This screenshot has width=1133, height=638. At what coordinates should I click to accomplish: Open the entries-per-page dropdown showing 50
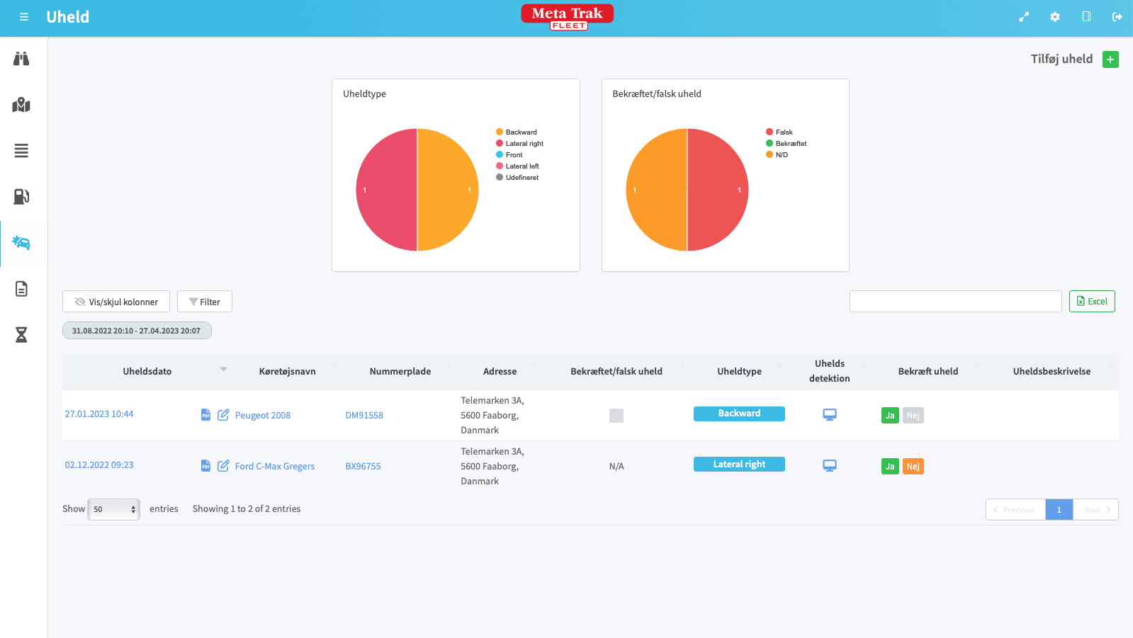(113, 509)
